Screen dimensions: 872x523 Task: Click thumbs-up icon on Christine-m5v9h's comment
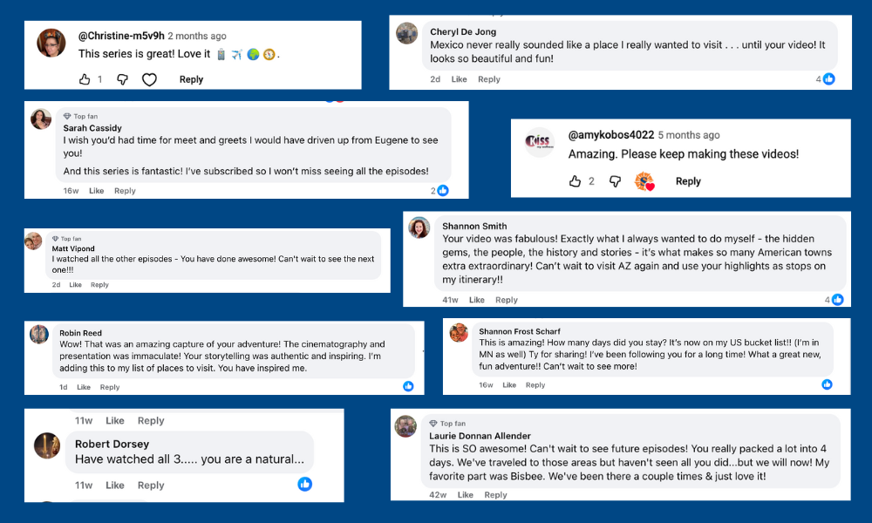click(x=85, y=79)
